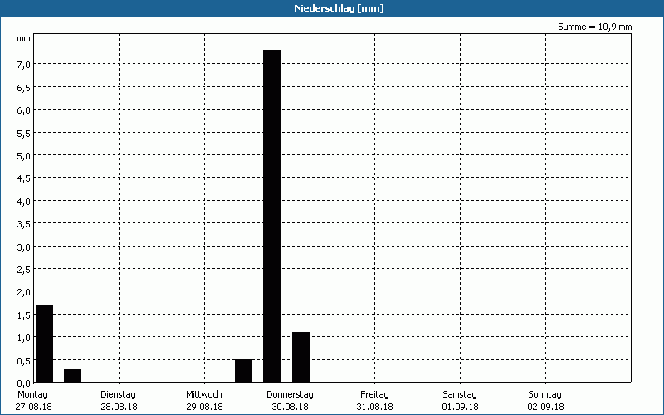Click the 0,5 y-axis value
The image size is (664, 415).
pos(24,361)
